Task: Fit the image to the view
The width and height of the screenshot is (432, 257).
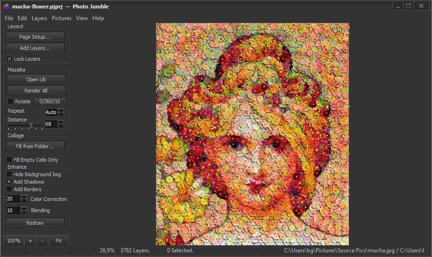Action: pos(58,241)
